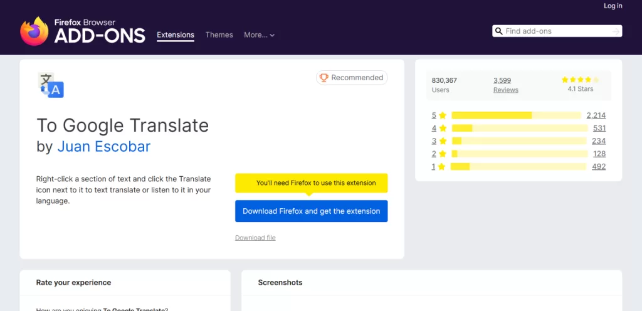The height and width of the screenshot is (311, 642).
Task: Switch to the Themes tab
Action: (219, 35)
